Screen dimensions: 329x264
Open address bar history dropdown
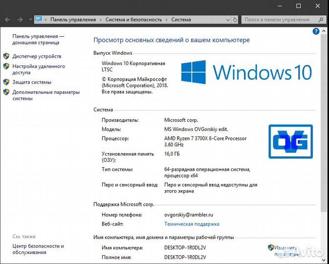[228, 20]
